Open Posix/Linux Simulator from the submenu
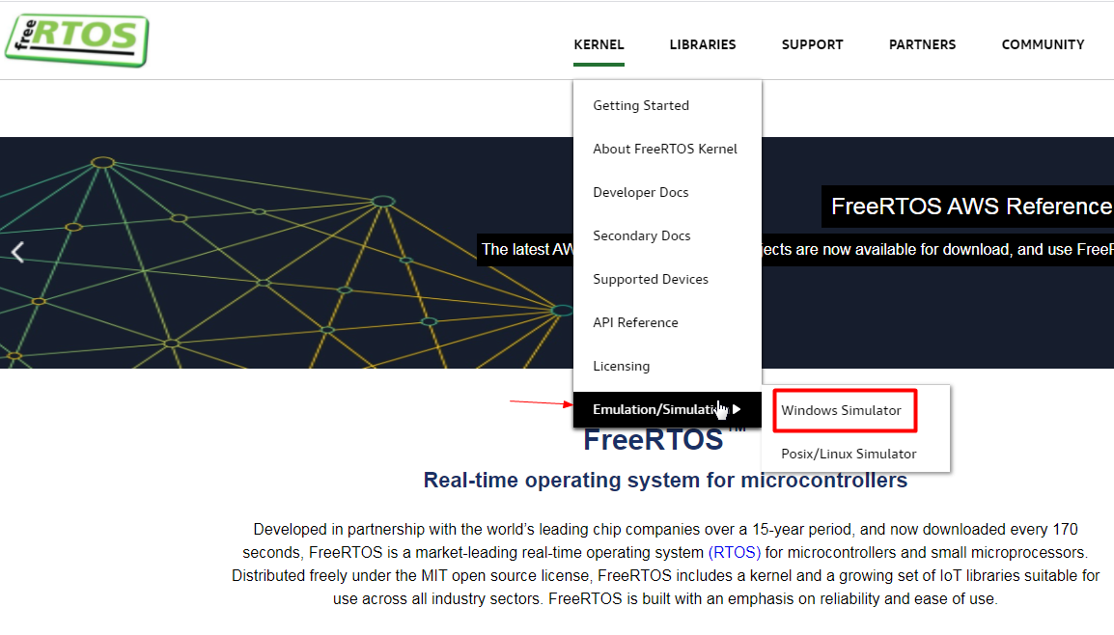Screen dimensions: 1114x635 849,453
